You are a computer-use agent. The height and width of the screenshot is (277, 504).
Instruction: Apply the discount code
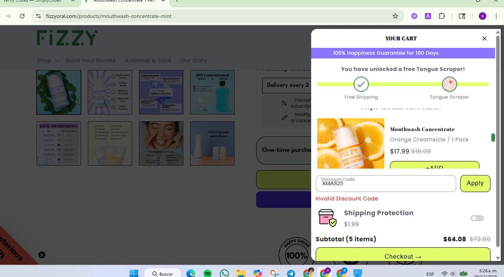(475, 183)
